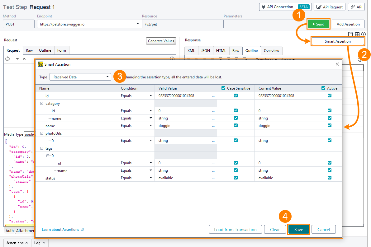Open ellipsis editor for the 9223372000001024708 valid value
The image size is (371, 247).
(213, 96)
